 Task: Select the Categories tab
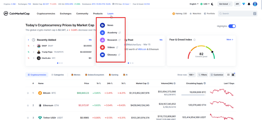click(58, 75)
